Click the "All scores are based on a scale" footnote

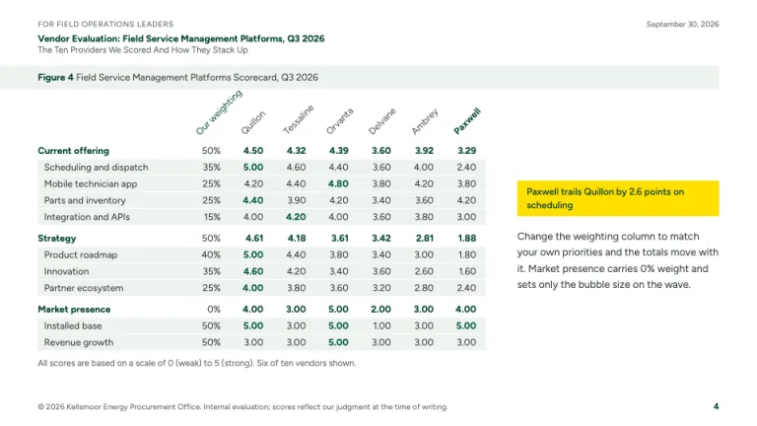point(197,363)
